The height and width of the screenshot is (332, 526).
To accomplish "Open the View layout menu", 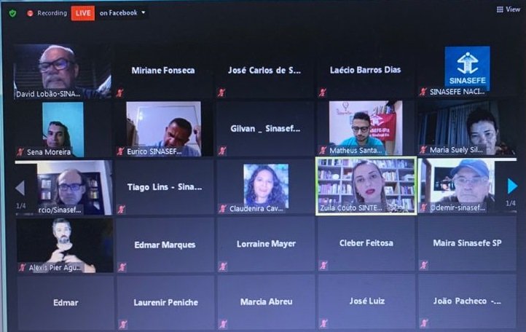I will coord(509,9).
